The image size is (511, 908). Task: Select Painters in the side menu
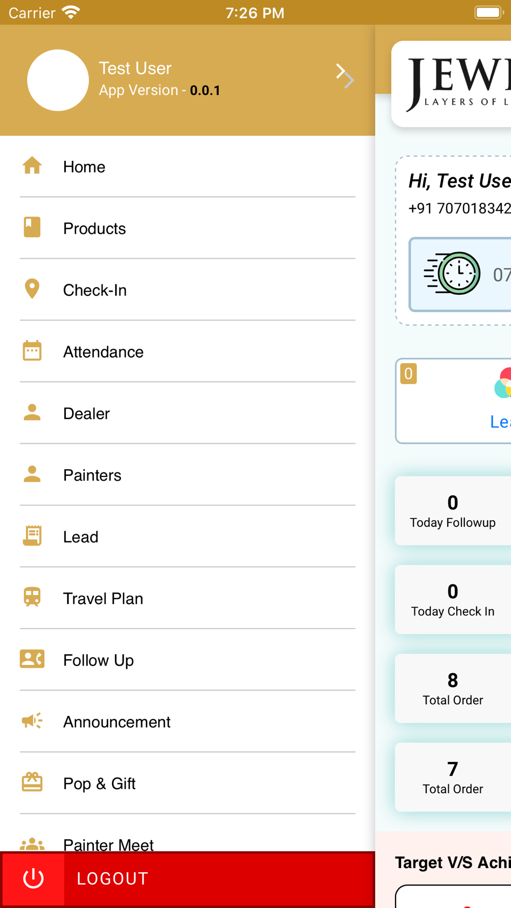(188, 475)
